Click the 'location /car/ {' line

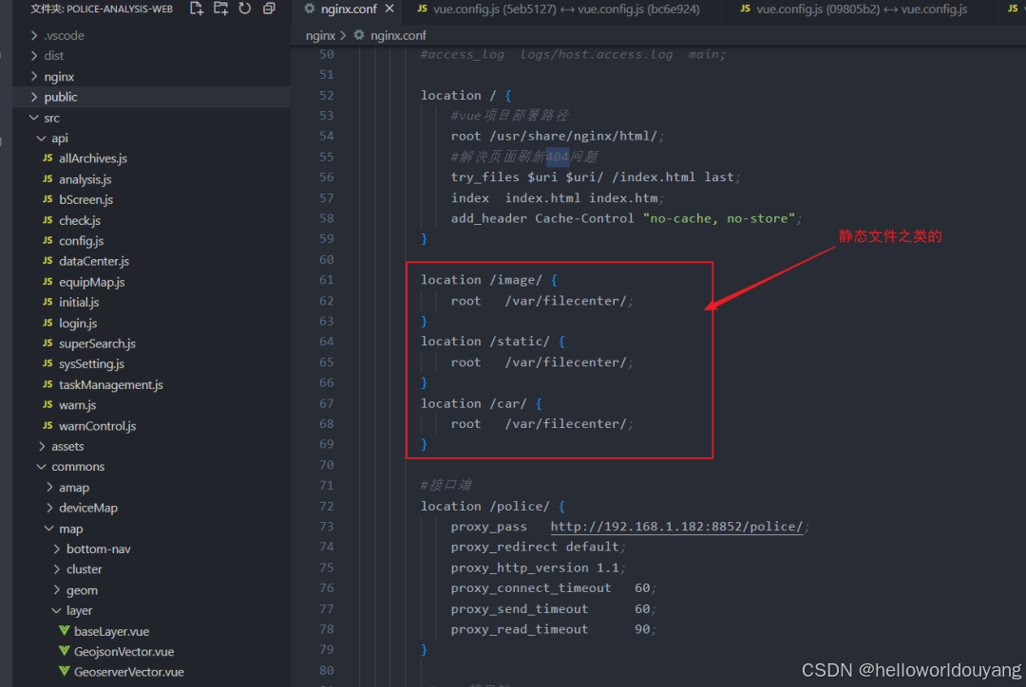click(481, 403)
